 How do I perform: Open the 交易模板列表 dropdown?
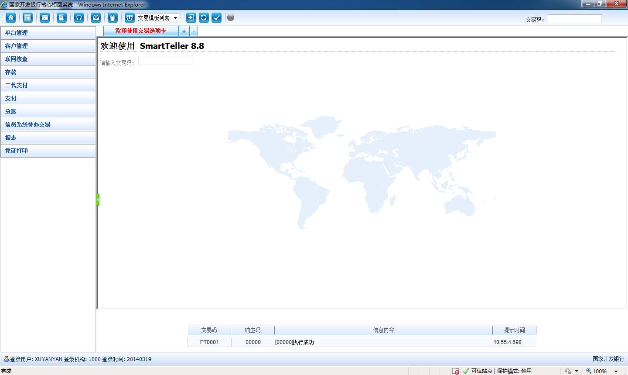(x=158, y=18)
